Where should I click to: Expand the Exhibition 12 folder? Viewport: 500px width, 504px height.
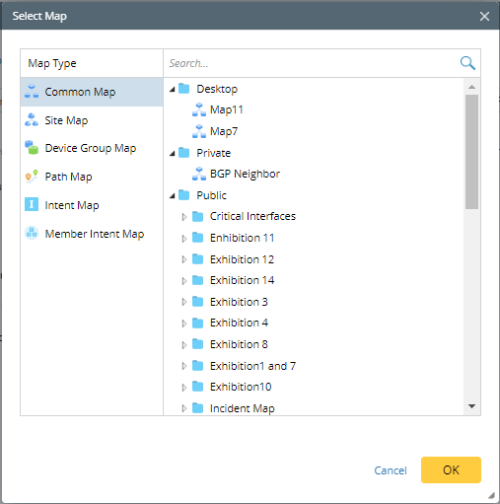(x=184, y=259)
